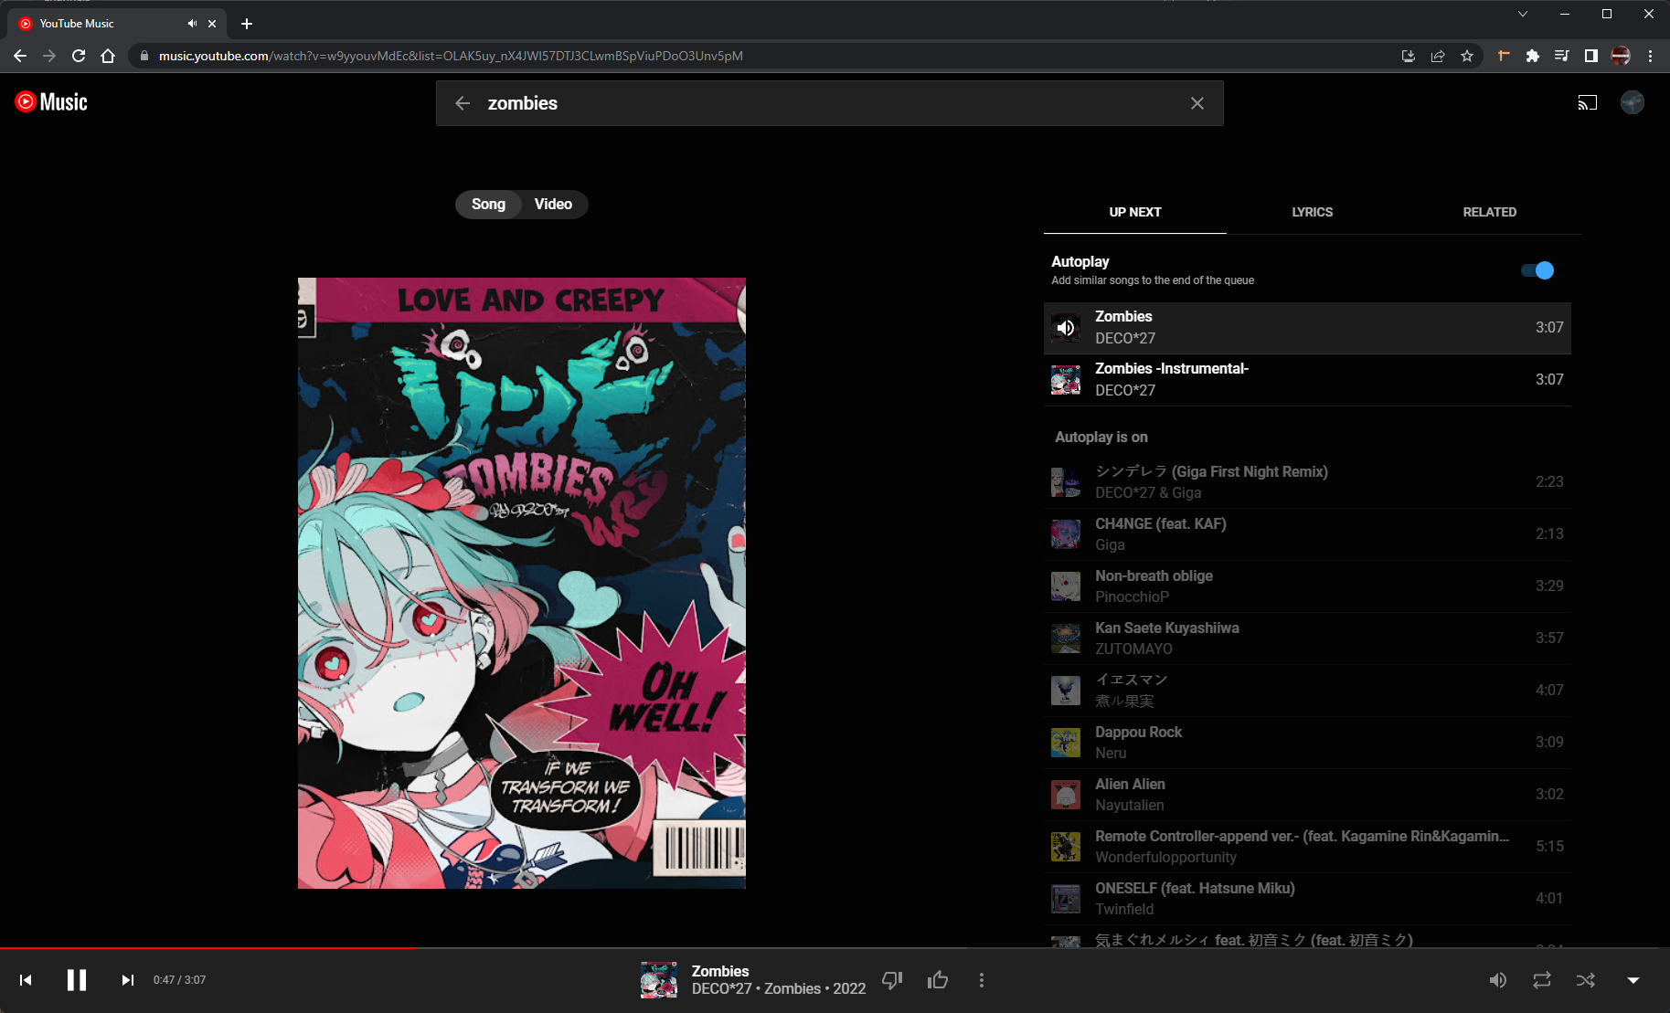Click the playback progress bar

pyautogui.click(x=835, y=948)
